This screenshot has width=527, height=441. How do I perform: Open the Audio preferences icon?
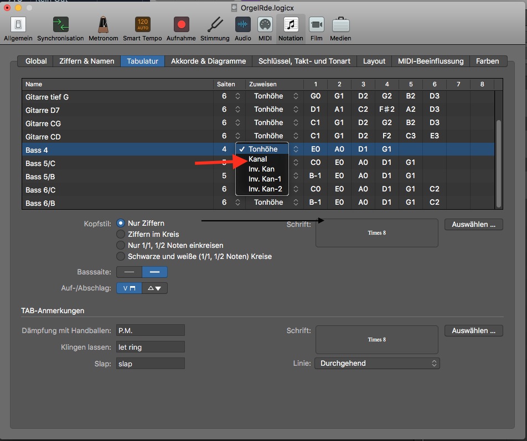pyautogui.click(x=242, y=25)
